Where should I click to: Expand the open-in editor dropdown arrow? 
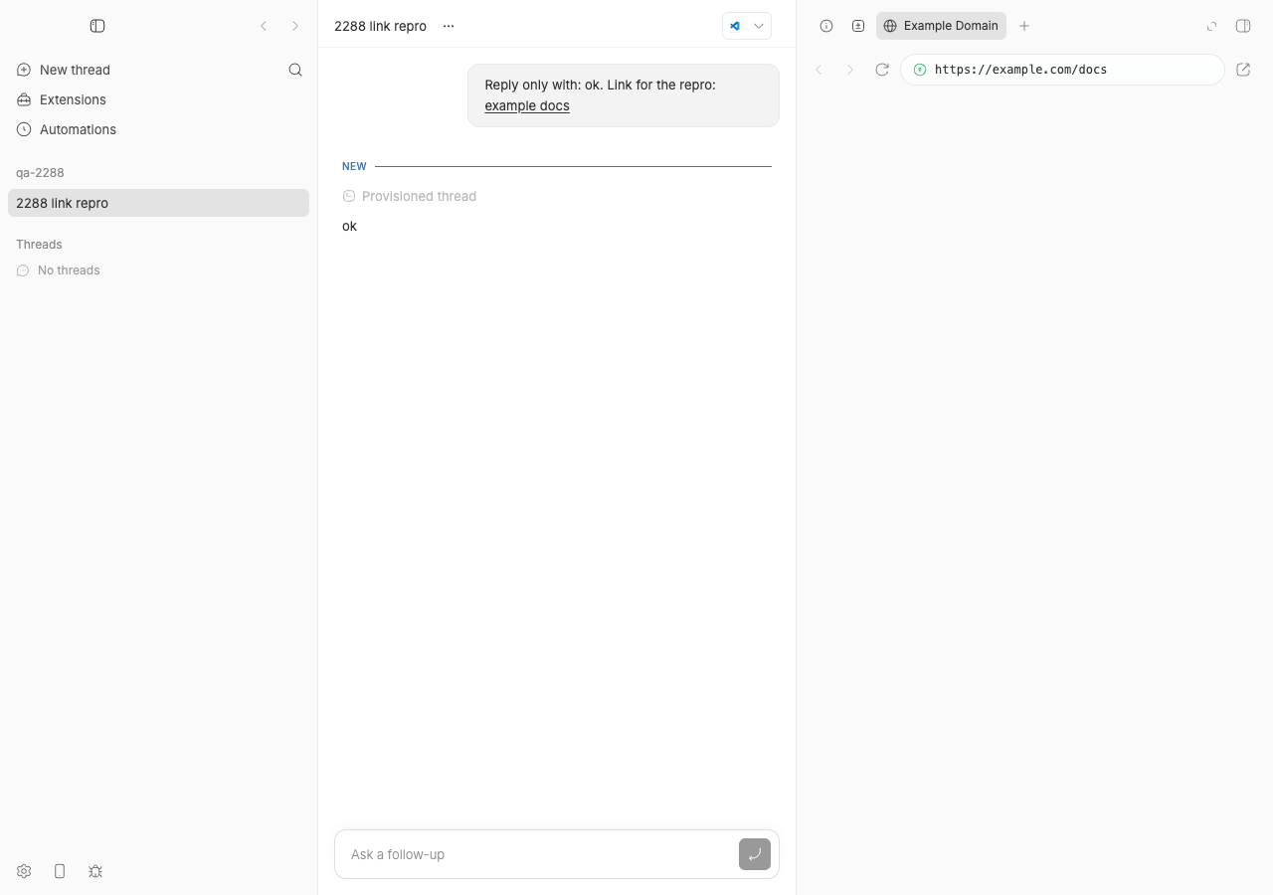click(x=759, y=26)
